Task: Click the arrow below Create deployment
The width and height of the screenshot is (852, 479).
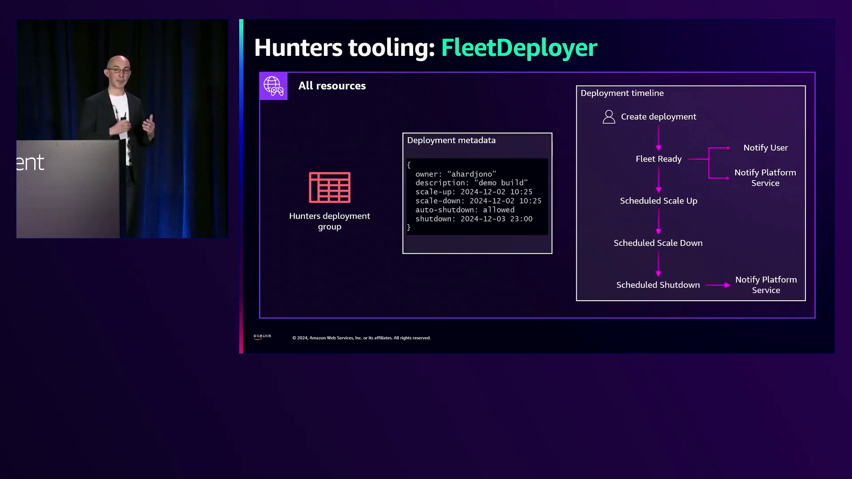Action: (x=659, y=138)
